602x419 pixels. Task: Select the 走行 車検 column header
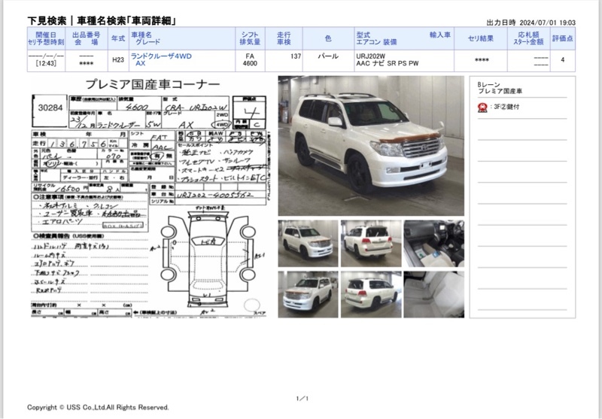click(284, 38)
